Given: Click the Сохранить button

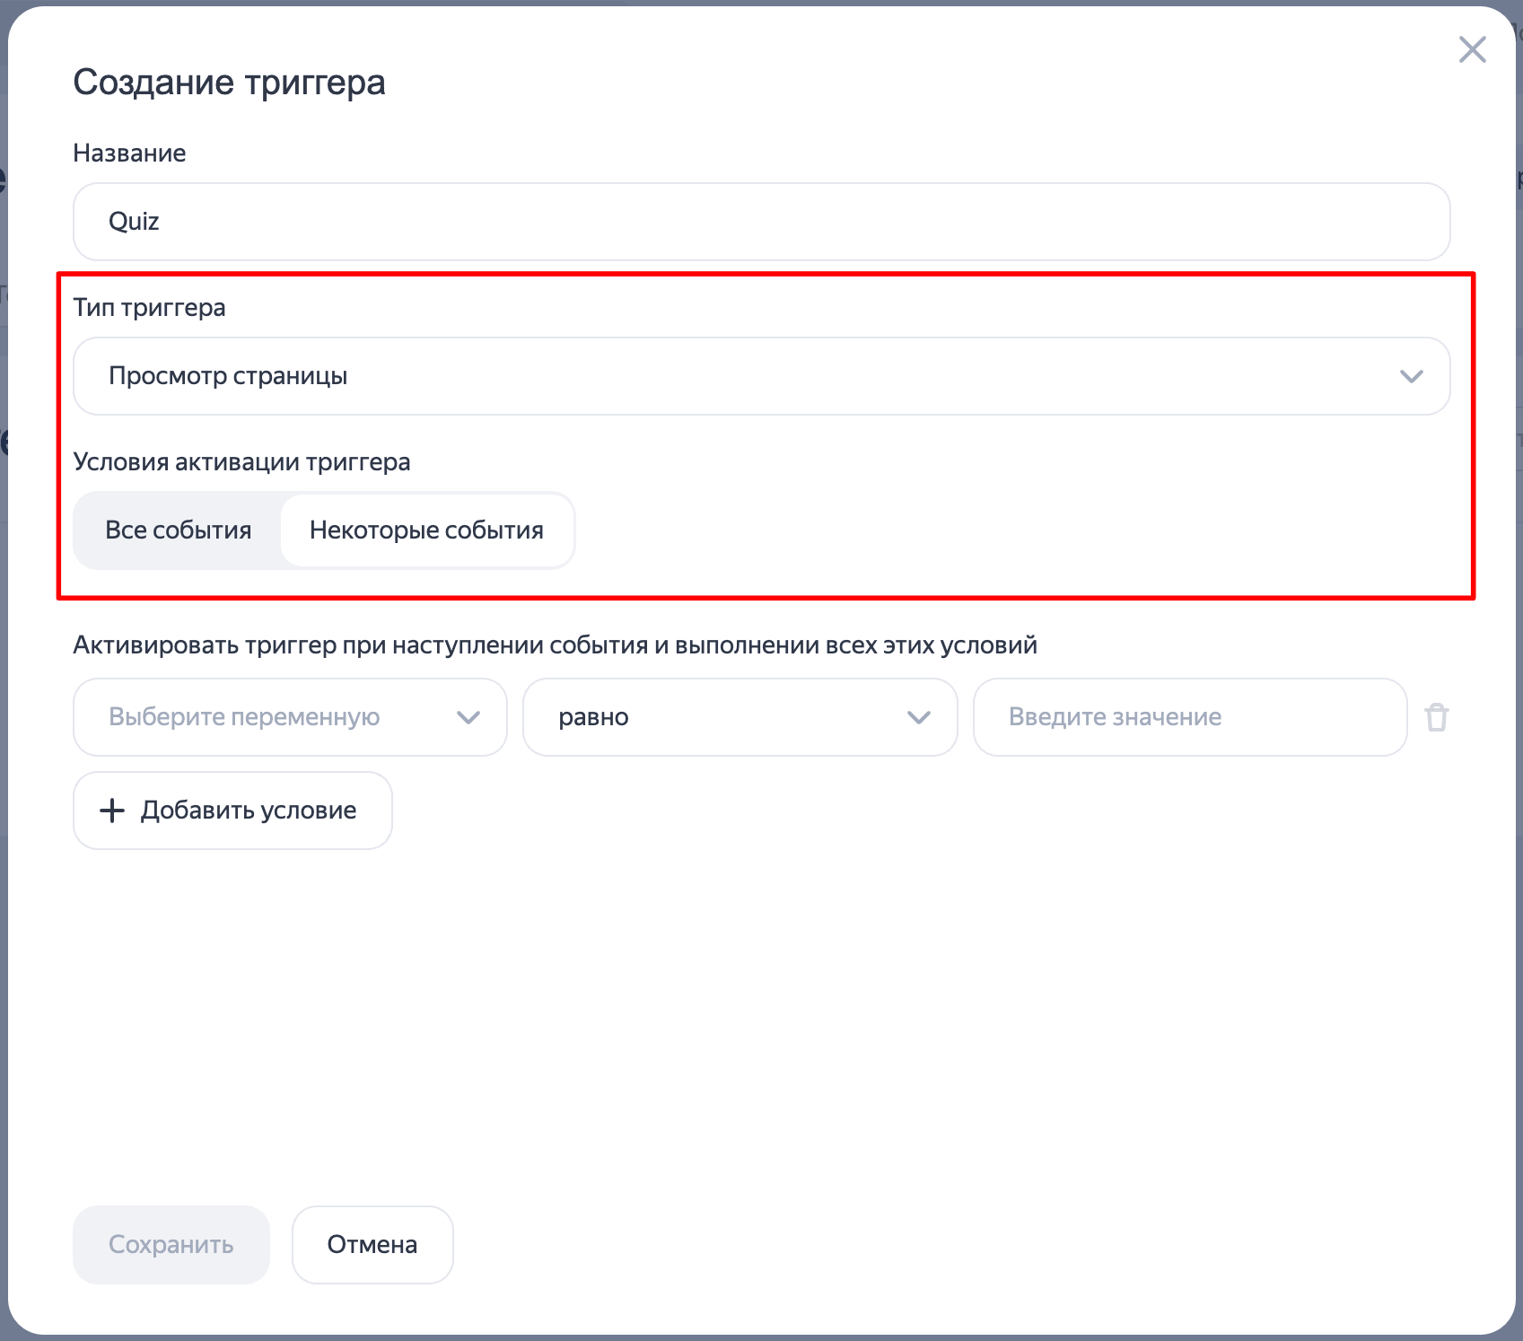Looking at the screenshot, I should pos(171,1245).
